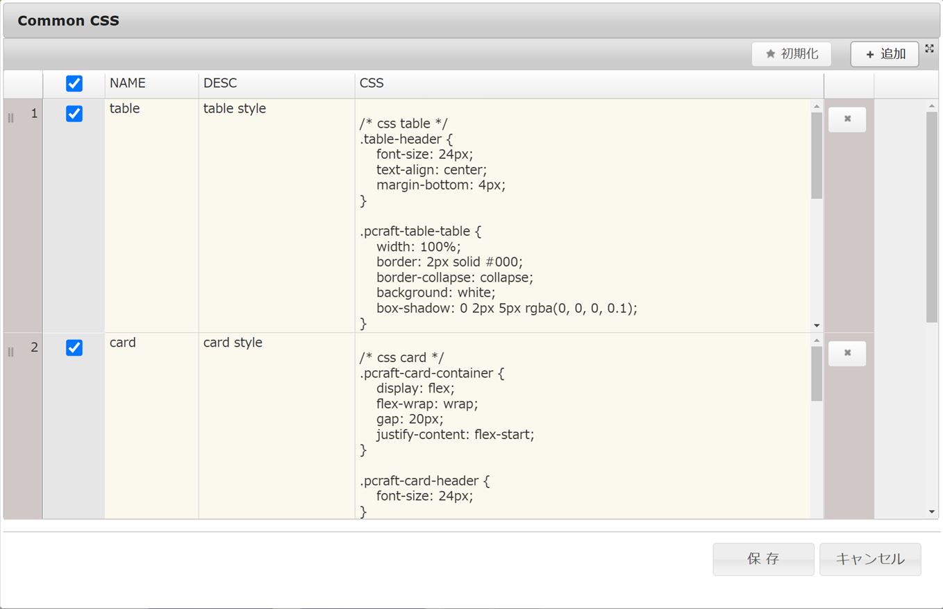Viewport: 943px width, 609px height.
Task: Edit the name cell 'table'
Action: 151,215
